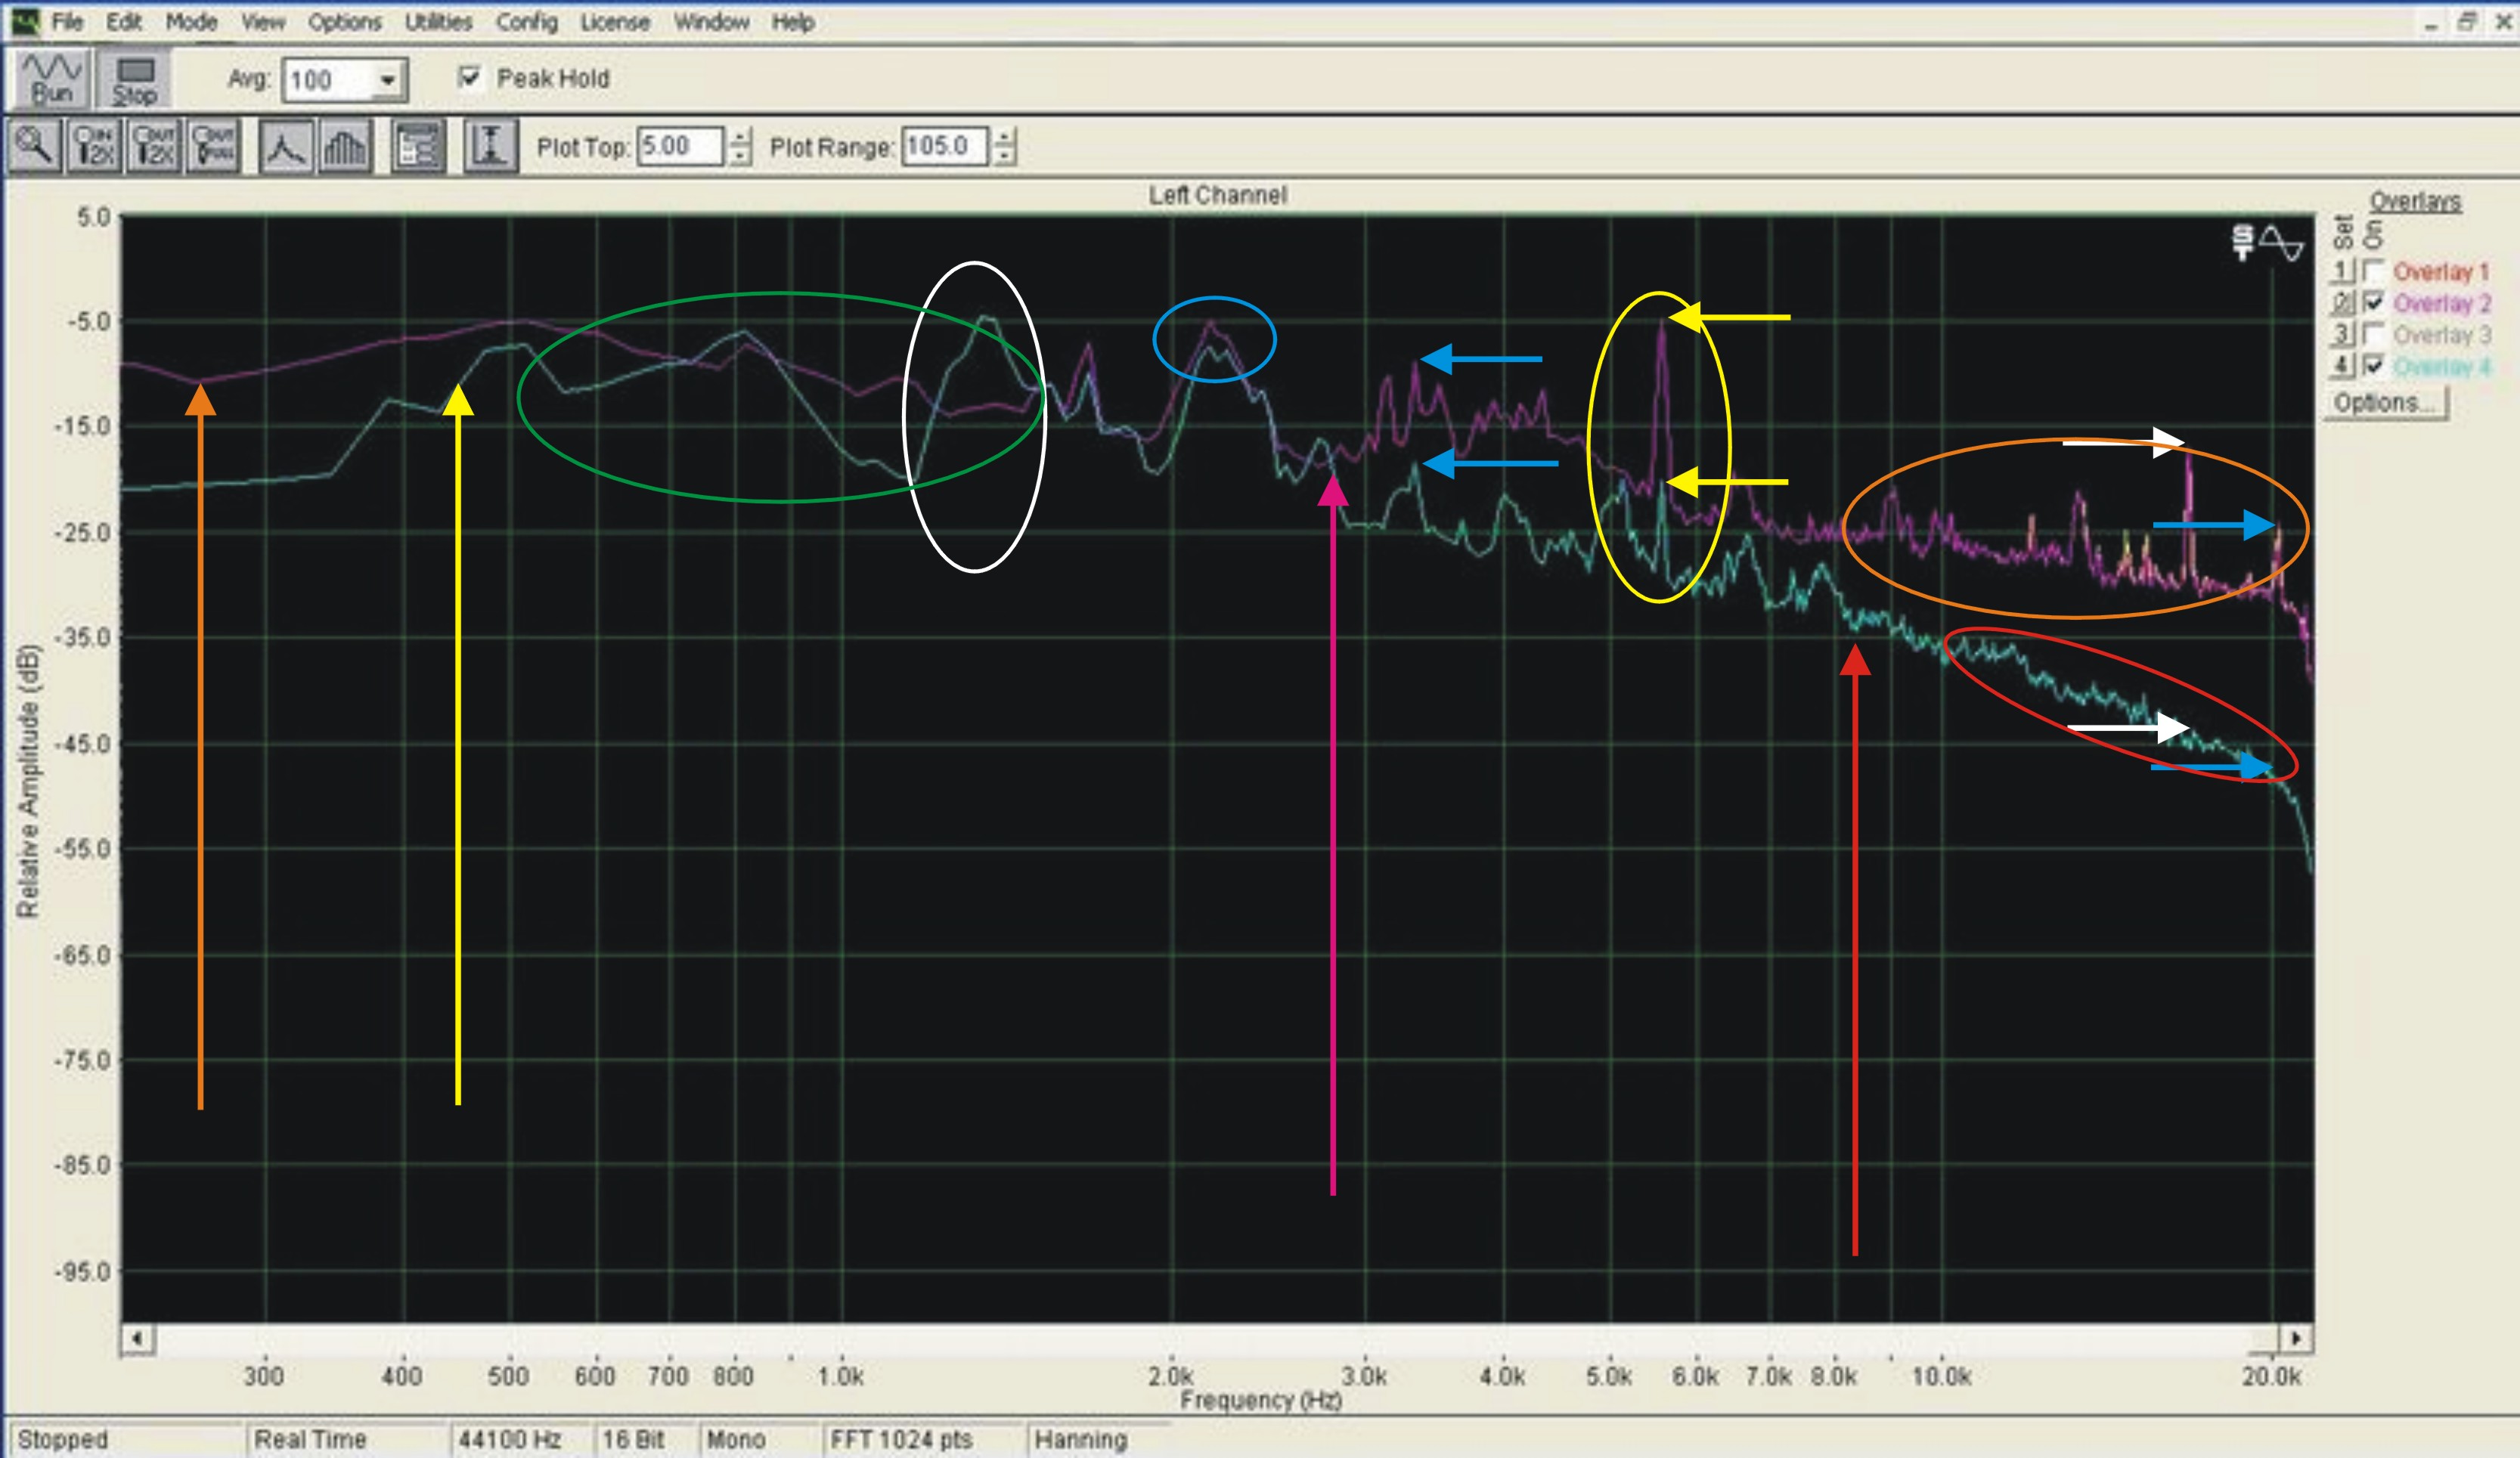The height and width of the screenshot is (1458, 2520).
Task: Click the Left Channel plot title
Action: pos(1217,195)
